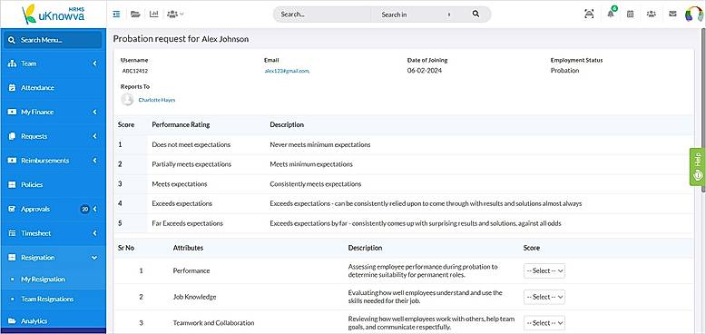
Task: Click the Team hierarchy icon in sidebar
Action: [x=12, y=64]
